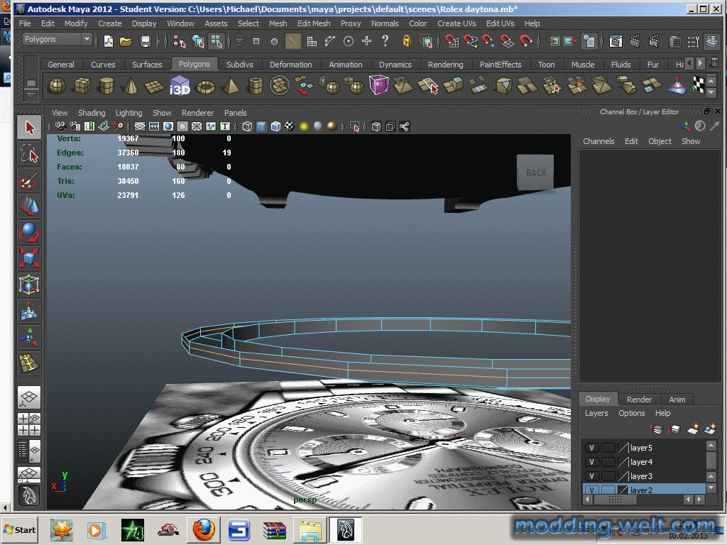Create a polygon Torus from shelf

(206, 86)
